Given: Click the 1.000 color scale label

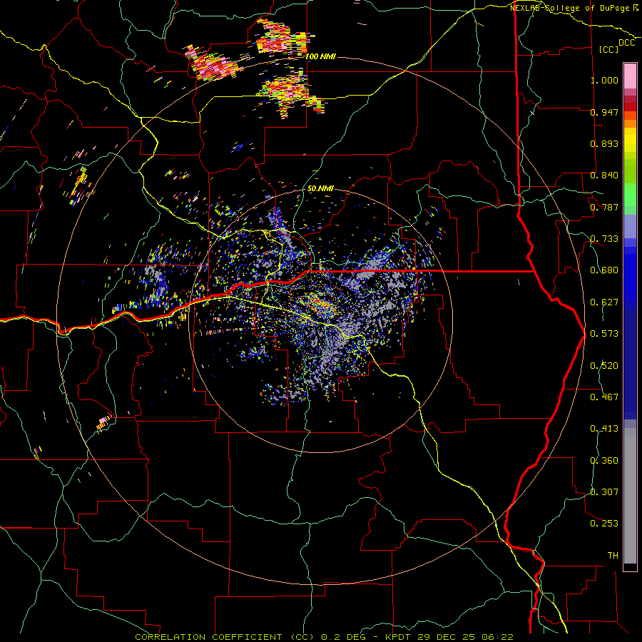Looking at the screenshot, I should click(604, 80).
